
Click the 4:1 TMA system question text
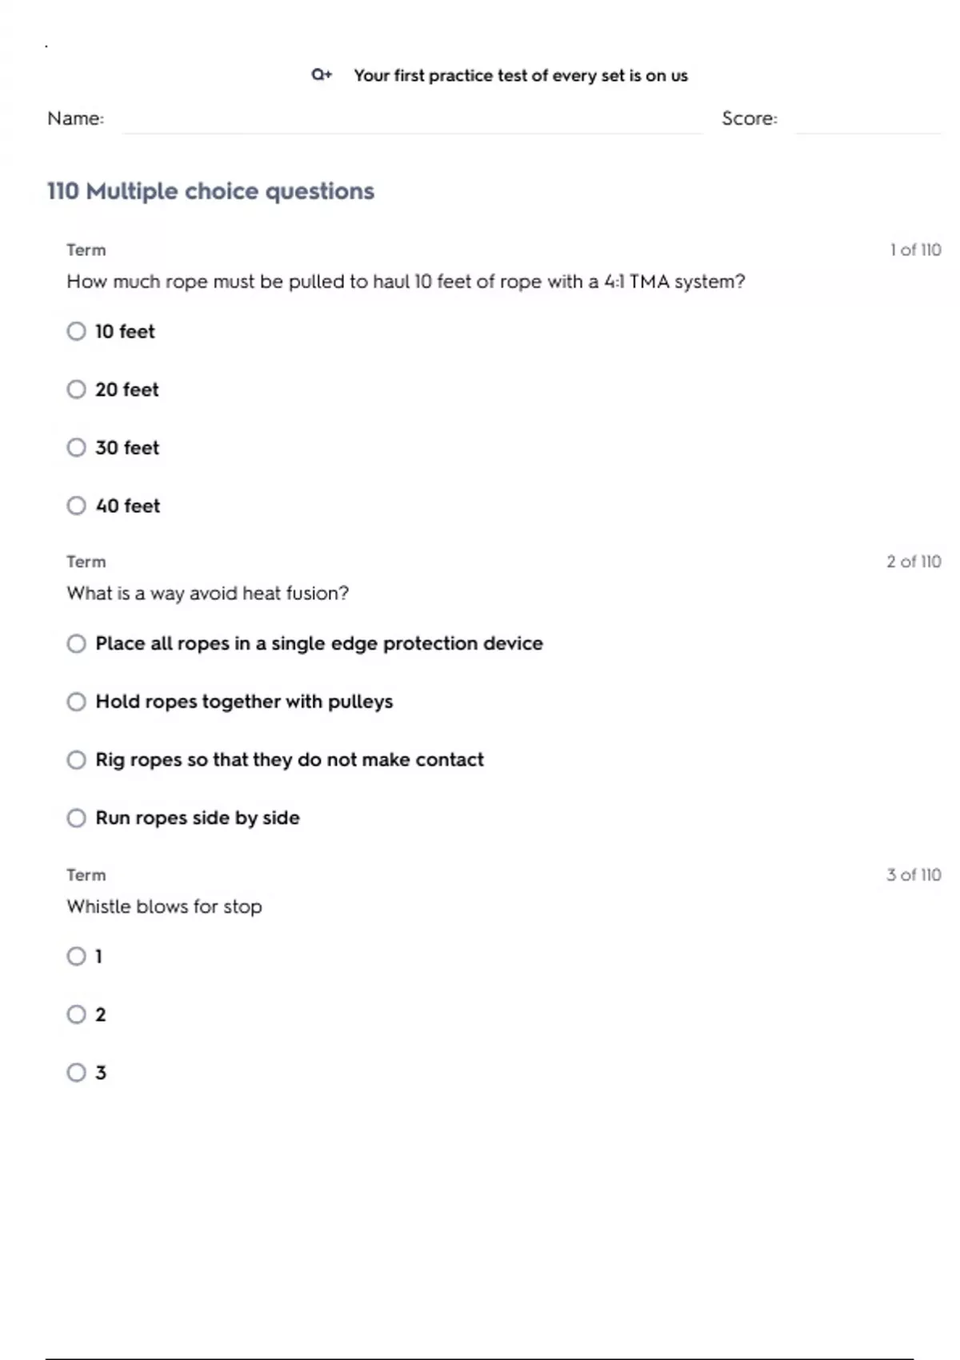pos(406,282)
